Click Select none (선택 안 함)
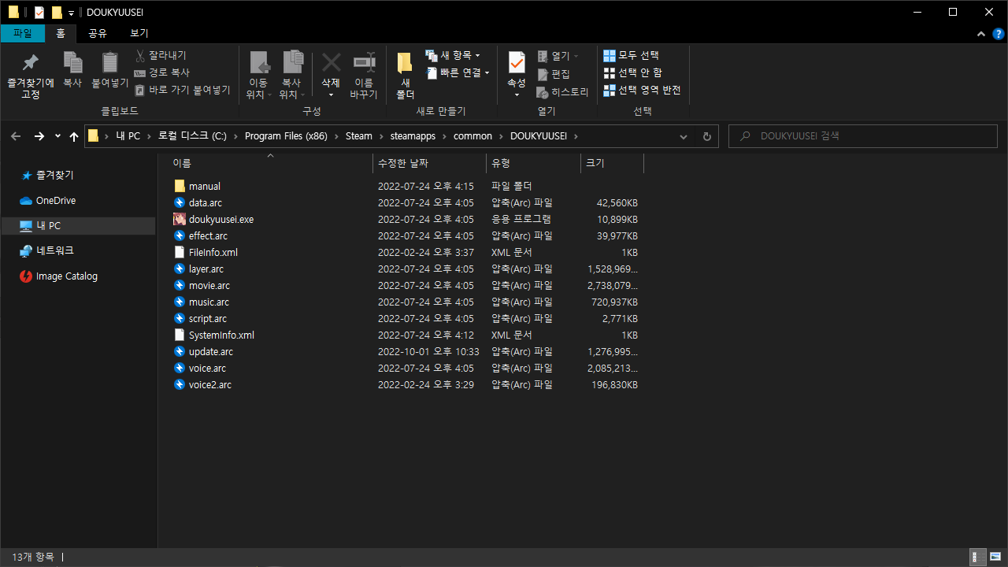 click(x=632, y=72)
